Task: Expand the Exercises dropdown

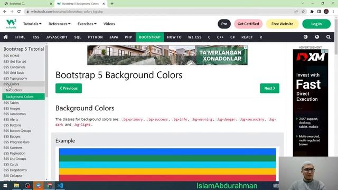Action: [87, 24]
